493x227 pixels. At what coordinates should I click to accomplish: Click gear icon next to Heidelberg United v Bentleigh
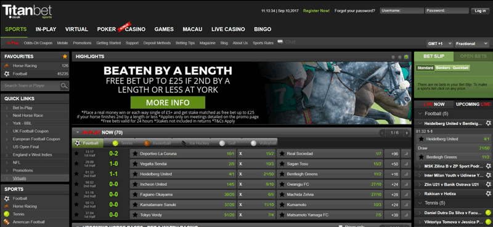488,124
